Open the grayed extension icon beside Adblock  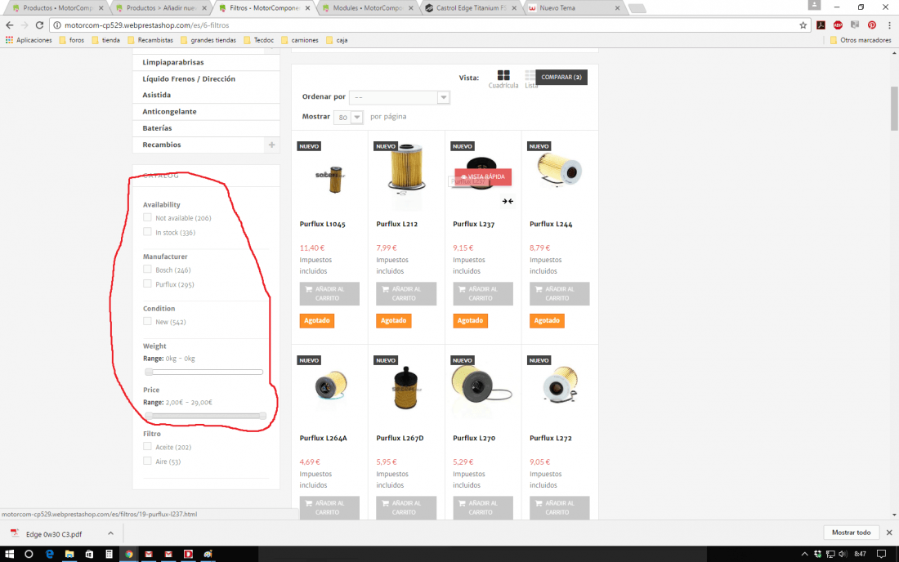coord(855,25)
